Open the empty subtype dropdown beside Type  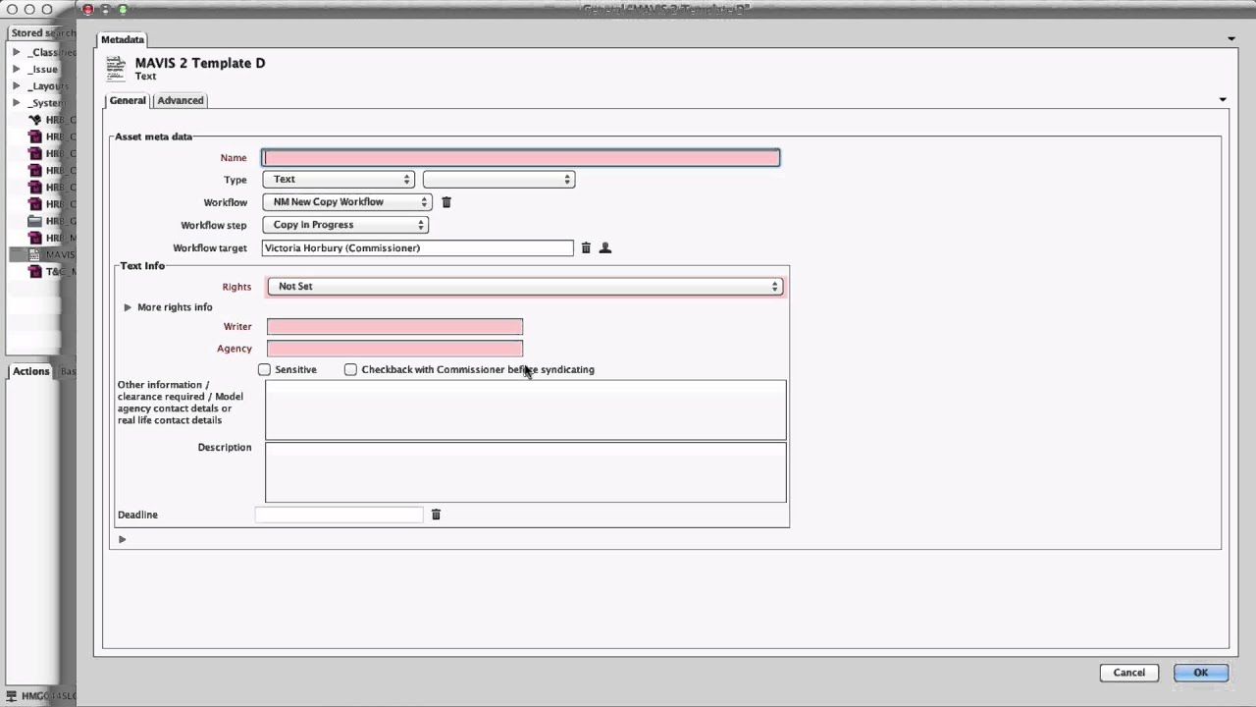(x=498, y=180)
